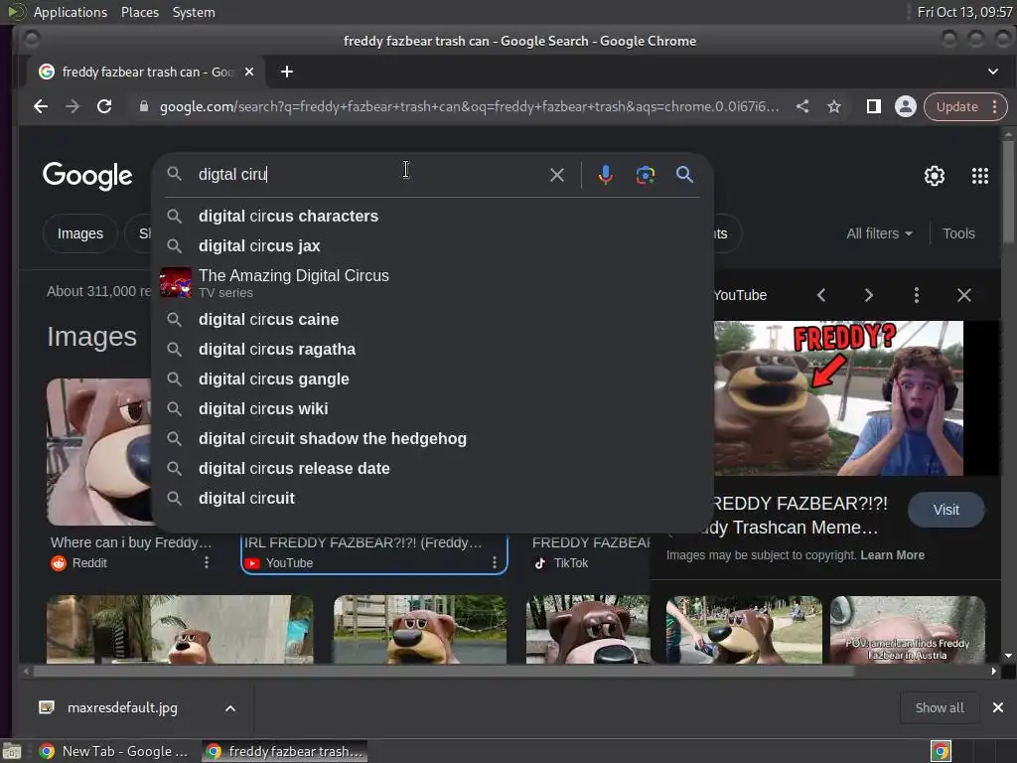Image resolution: width=1017 pixels, height=763 pixels.
Task: Reload the current page
Action: [x=104, y=106]
